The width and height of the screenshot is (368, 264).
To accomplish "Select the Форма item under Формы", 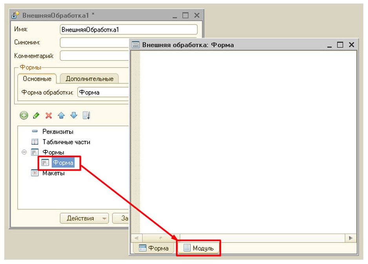I will pyautogui.click(x=63, y=163).
